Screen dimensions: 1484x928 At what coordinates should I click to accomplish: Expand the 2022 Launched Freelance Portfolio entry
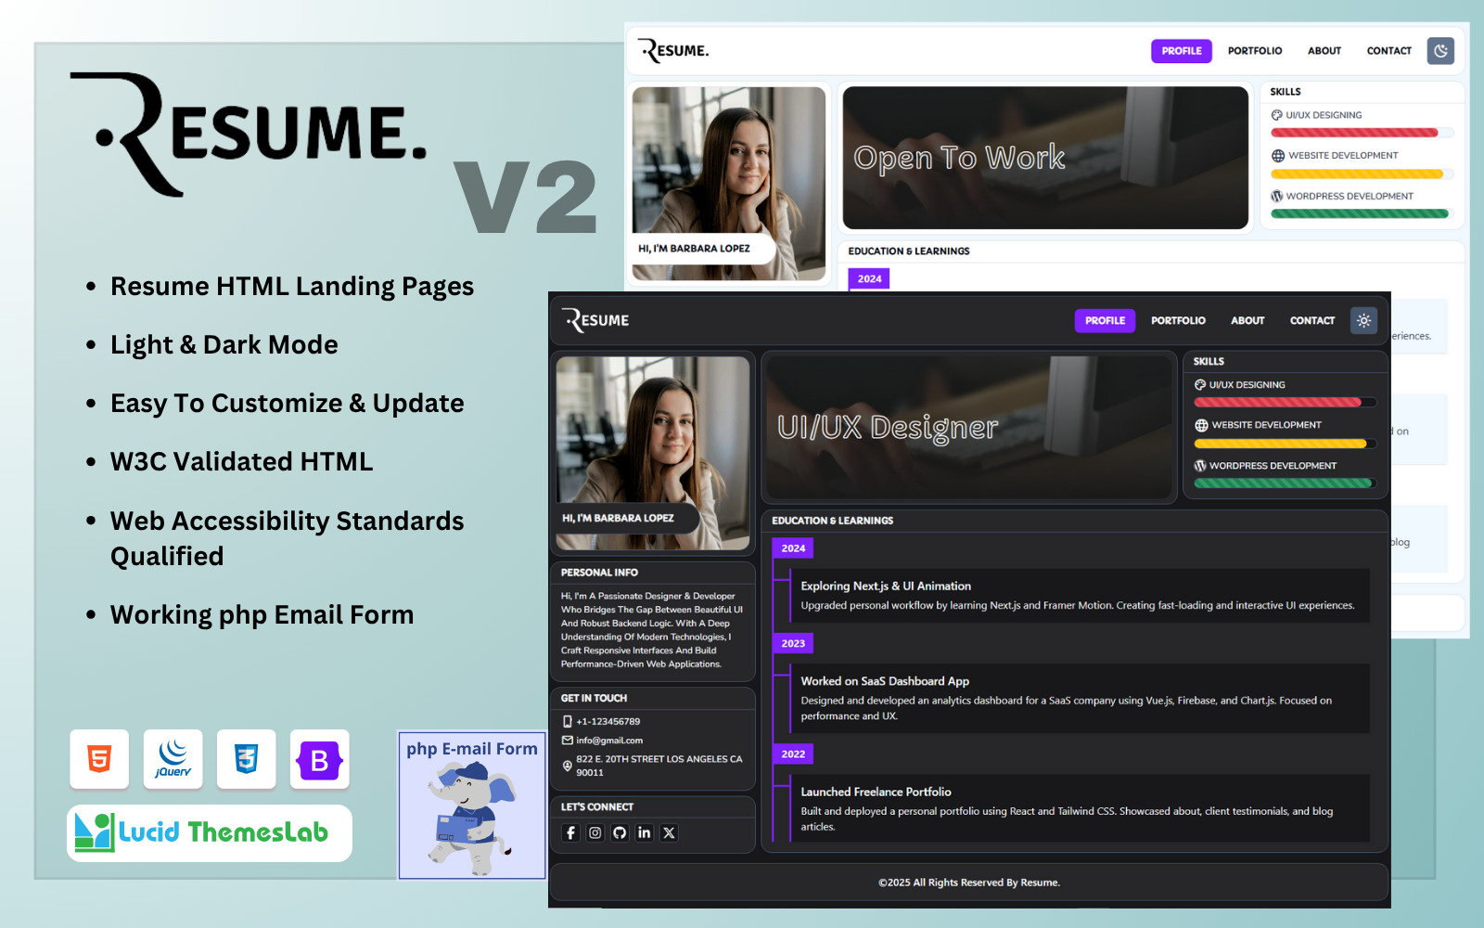pos(792,754)
